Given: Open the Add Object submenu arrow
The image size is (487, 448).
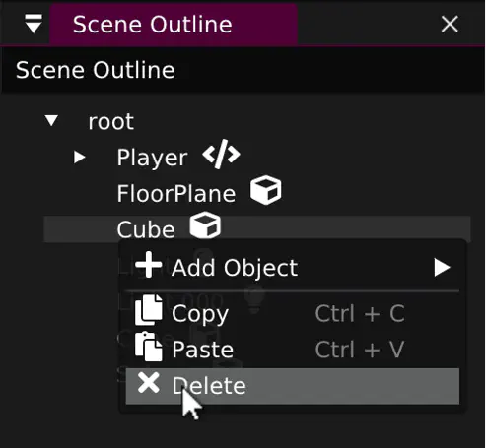Looking at the screenshot, I should pos(442,268).
